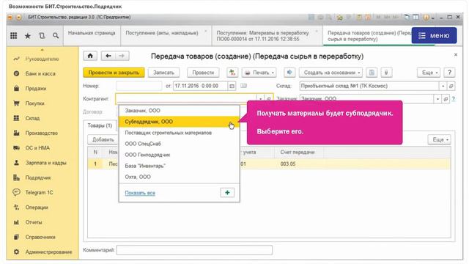Viewport: 469px width, 264px height.
Task: Click Записать button
Action: click(163, 73)
